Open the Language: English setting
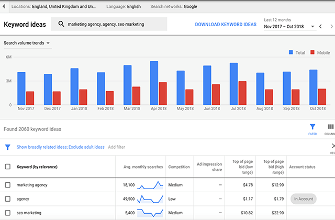This screenshot has width=335, height=220. (122, 7)
